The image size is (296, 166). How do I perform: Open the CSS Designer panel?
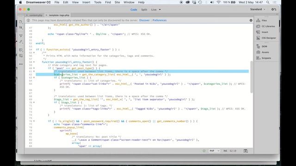(x=266, y=38)
